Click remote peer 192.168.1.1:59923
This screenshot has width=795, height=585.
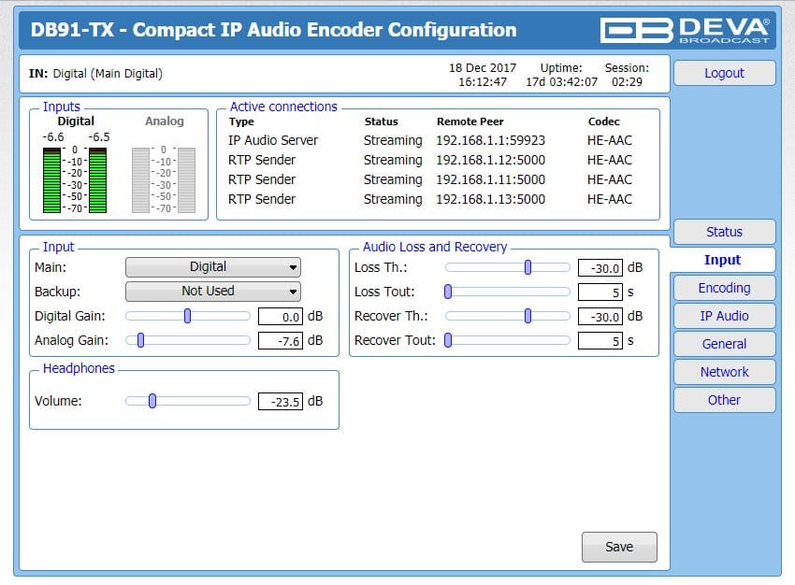(490, 140)
